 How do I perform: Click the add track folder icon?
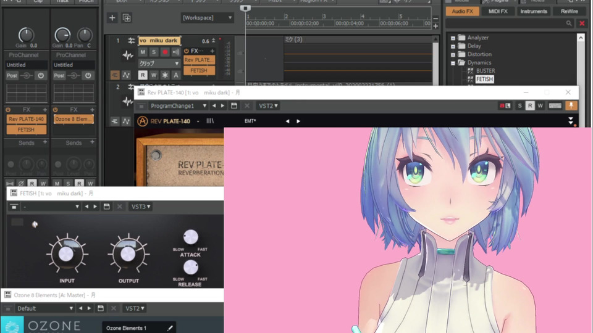coord(127,18)
